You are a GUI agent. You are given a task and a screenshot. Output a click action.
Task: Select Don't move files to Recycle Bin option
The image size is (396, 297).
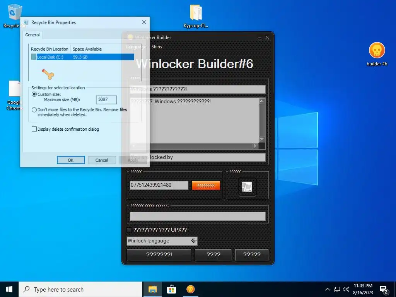(34, 109)
